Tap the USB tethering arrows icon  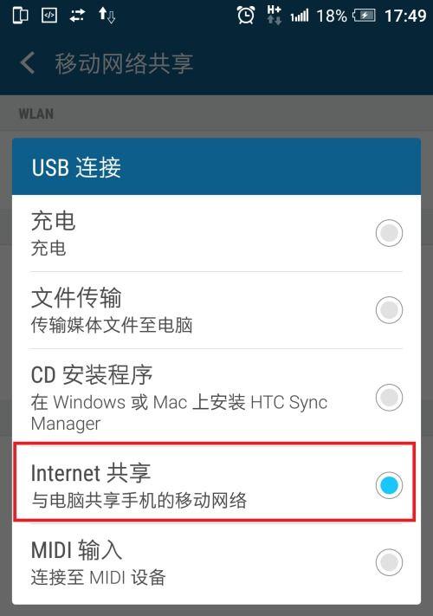point(77,16)
